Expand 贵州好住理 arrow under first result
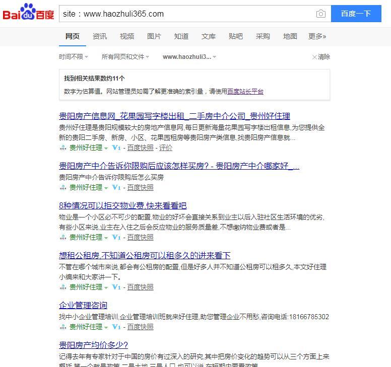The image size is (391, 367). click(x=106, y=148)
